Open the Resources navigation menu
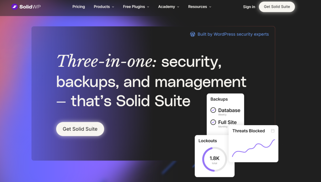Image resolution: width=321 pixels, height=182 pixels. point(199,7)
